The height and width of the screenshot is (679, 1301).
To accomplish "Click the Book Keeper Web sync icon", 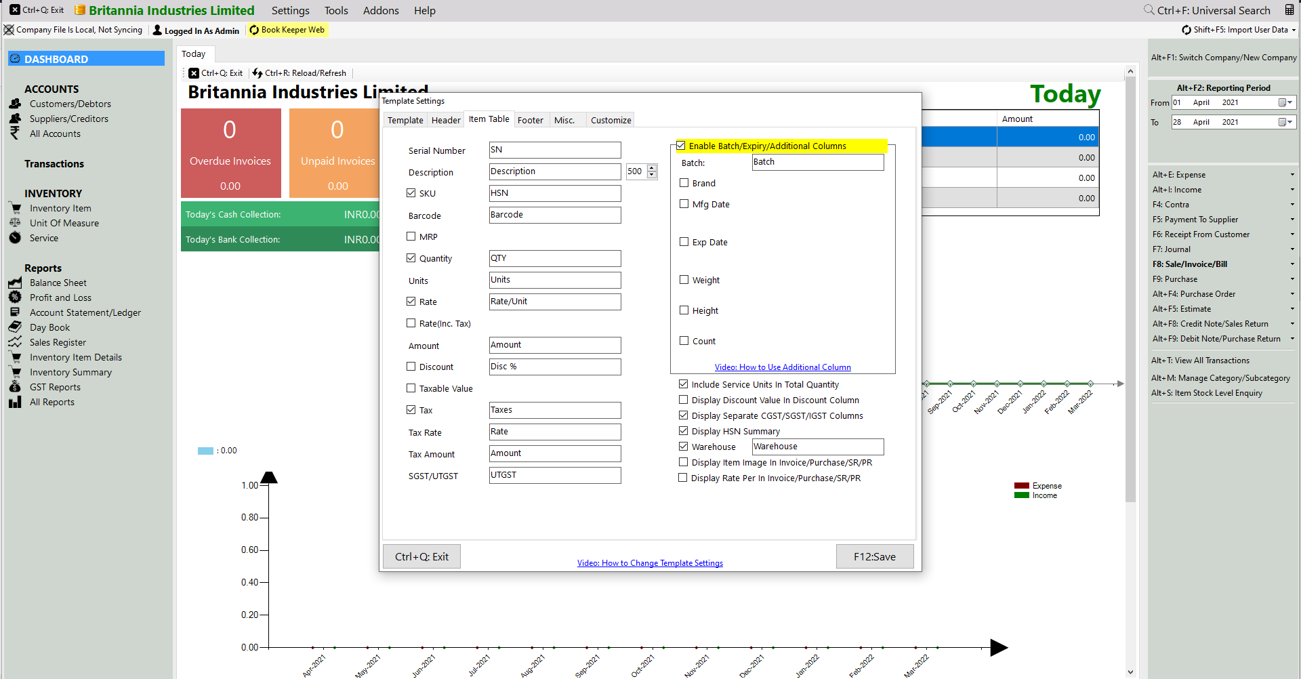I will 254,30.
